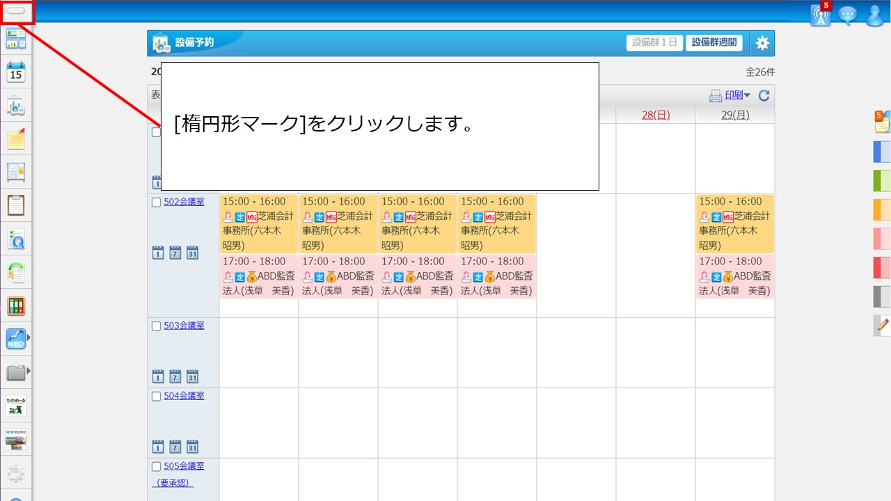Open the NEO chart icon in sidebar

click(x=15, y=339)
